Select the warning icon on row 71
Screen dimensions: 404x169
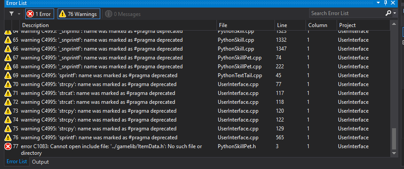pyautogui.click(x=8, y=93)
